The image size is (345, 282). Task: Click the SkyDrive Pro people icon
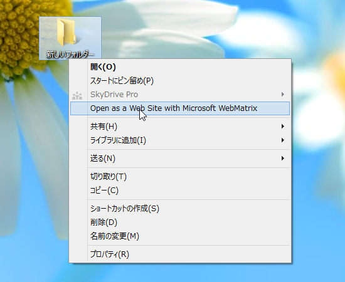(x=77, y=95)
